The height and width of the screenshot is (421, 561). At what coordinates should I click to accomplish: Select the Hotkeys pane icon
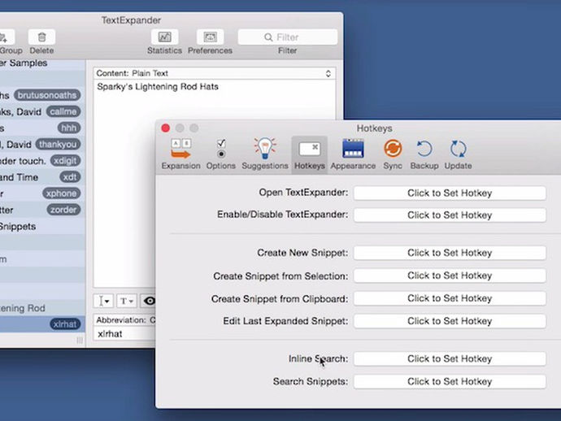pyautogui.click(x=310, y=154)
